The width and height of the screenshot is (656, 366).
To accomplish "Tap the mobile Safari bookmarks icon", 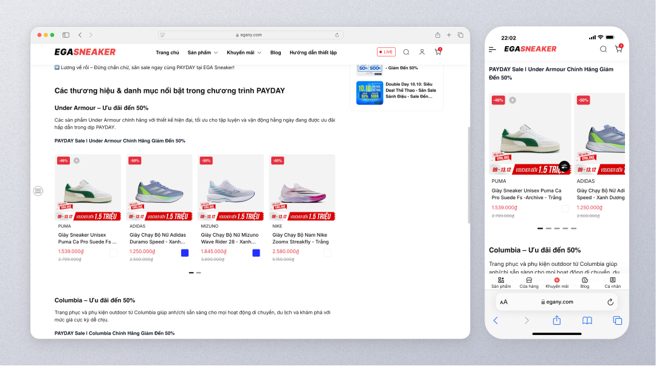I will click(x=587, y=320).
